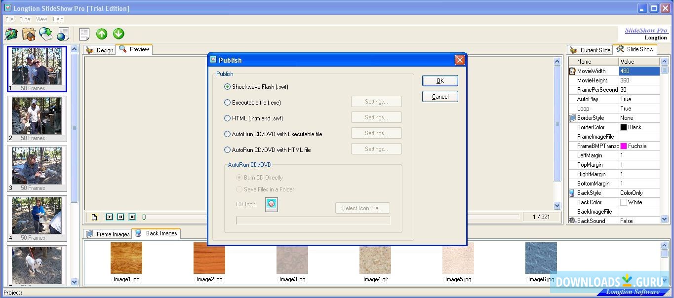
Task: Stop the slideshow preview
Action: 132,217
